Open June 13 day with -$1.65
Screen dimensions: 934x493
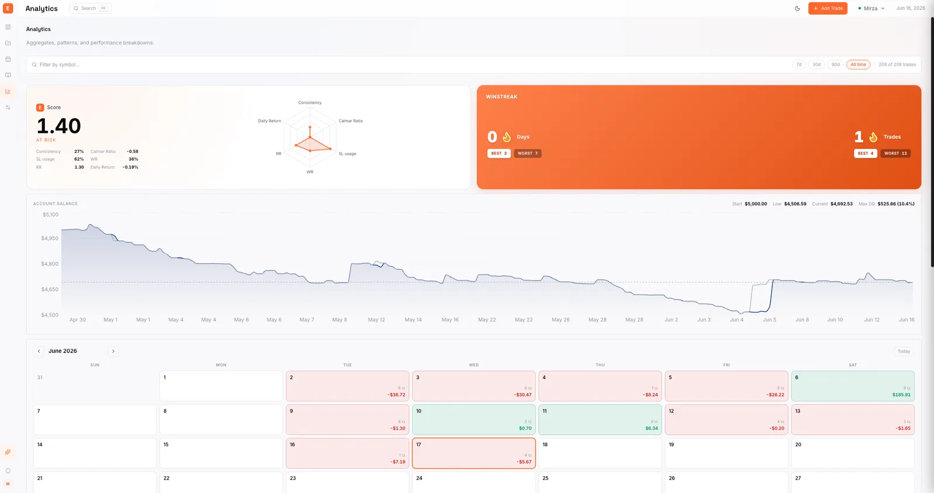coord(853,419)
